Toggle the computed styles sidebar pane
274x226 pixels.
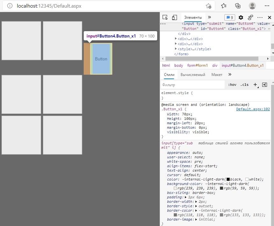(x=264, y=85)
